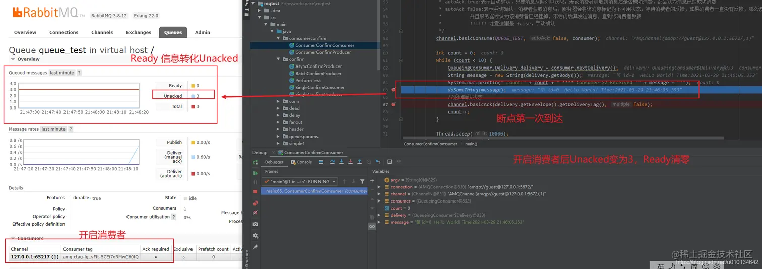Switch to the Channels tab
762x269 pixels.
[102, 32]
